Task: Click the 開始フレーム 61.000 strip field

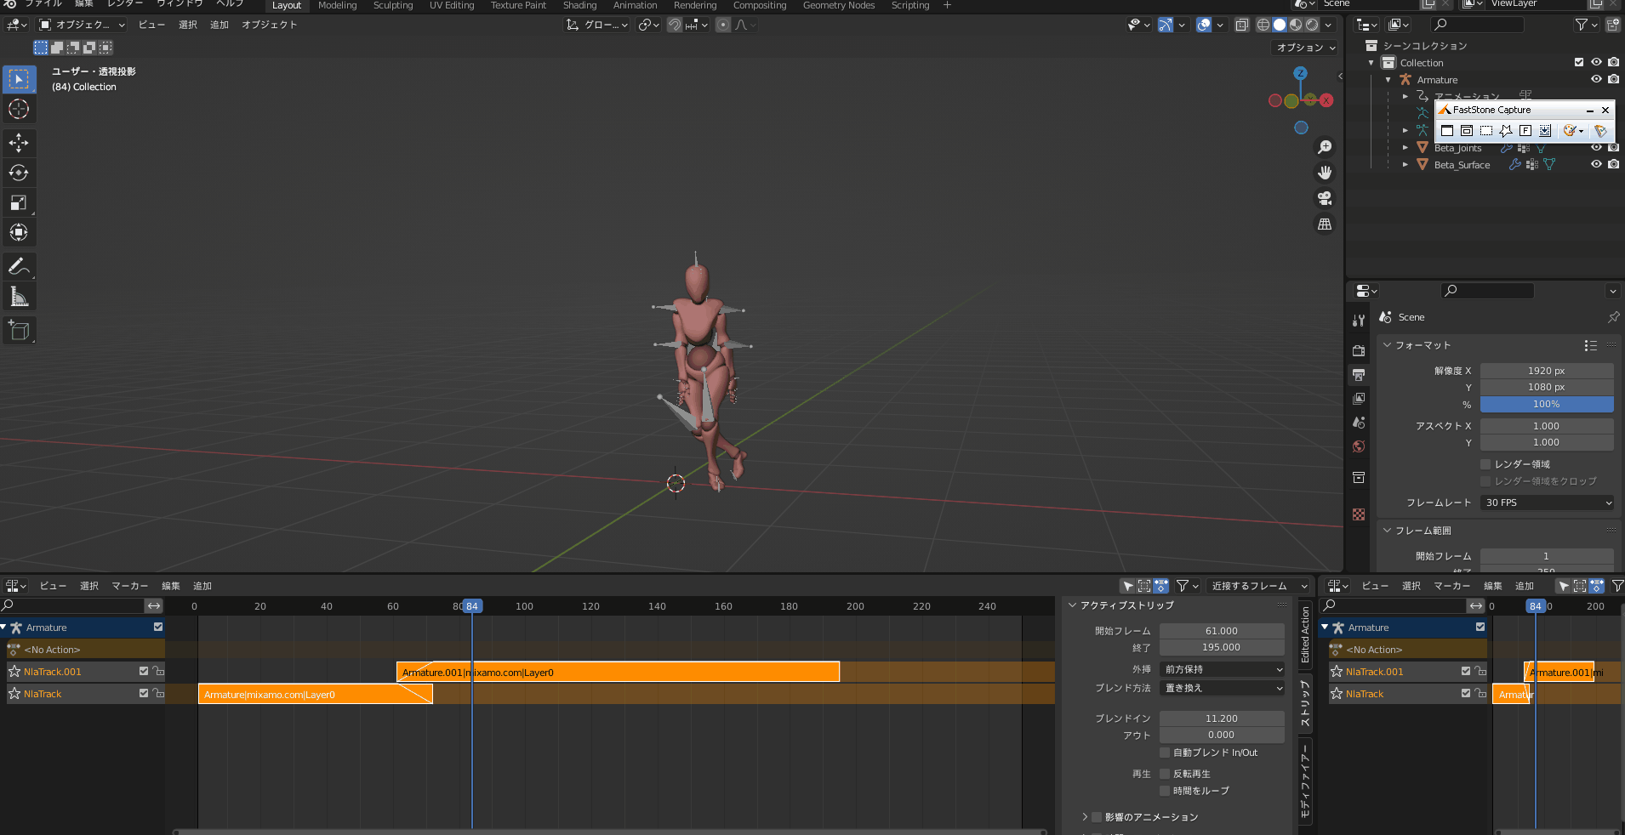Action: [x=1222, y=631]
